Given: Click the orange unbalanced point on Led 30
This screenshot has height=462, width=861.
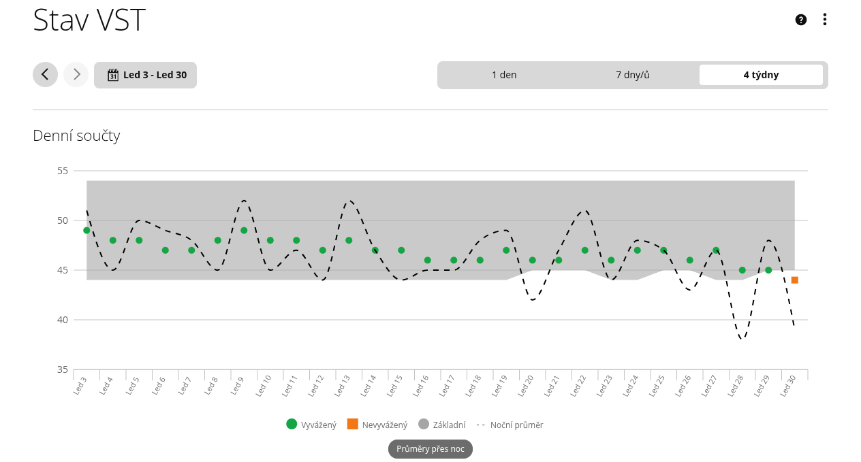Looking at the screenshot, I should pos(794,280).
